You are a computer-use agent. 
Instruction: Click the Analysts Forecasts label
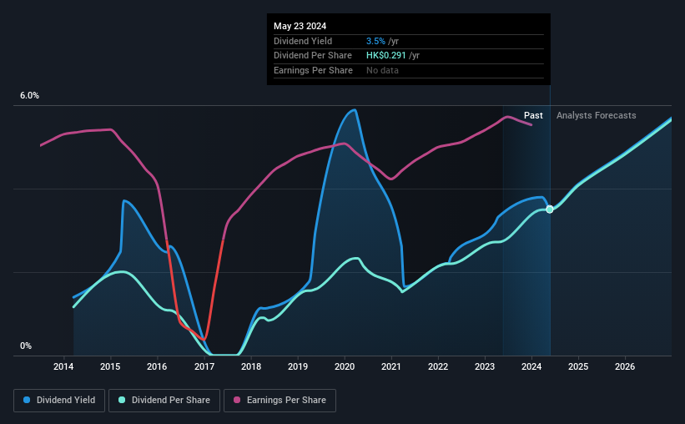point(596,115)
